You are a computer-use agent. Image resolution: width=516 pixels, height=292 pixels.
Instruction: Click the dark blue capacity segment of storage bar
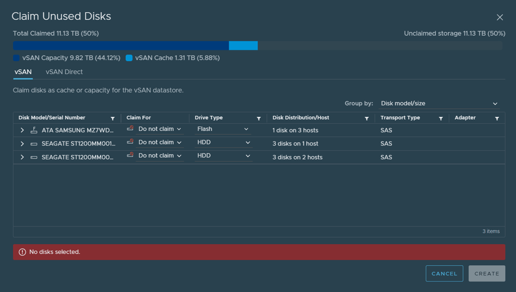(121, 45)
